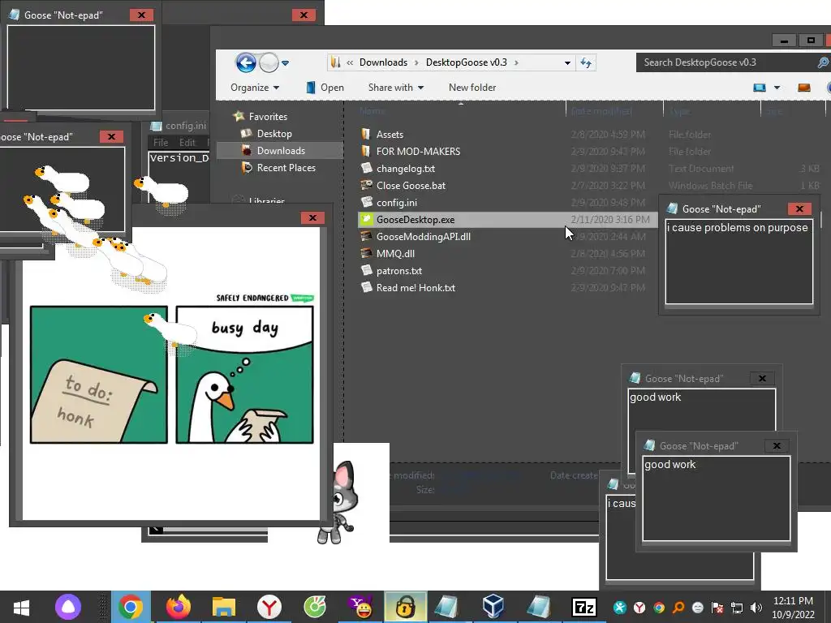Click the GooseDesktop.exe file icon
This screenshot has width=831, height=623.
tap(366, 219)
